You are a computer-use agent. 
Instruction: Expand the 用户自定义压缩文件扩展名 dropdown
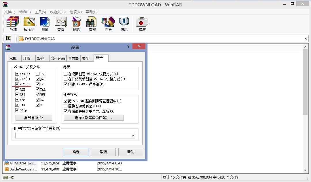(133, 136)
